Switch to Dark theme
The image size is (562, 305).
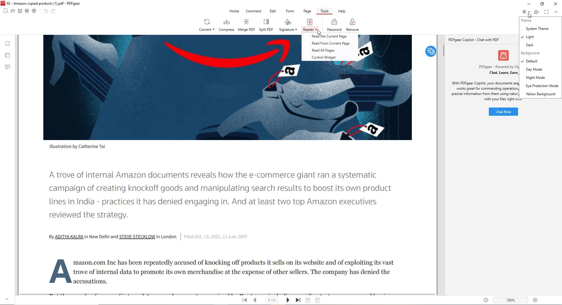pyautogui.click(x=540, y=45)
